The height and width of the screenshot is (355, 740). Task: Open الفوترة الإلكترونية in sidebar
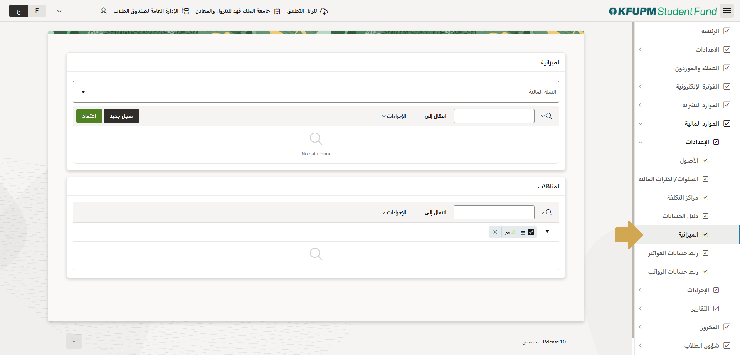pyautogui.click(x=698, y=86)
